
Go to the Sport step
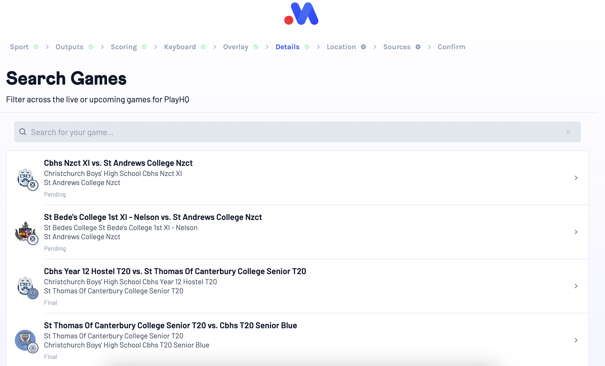[x=19, y=47]
